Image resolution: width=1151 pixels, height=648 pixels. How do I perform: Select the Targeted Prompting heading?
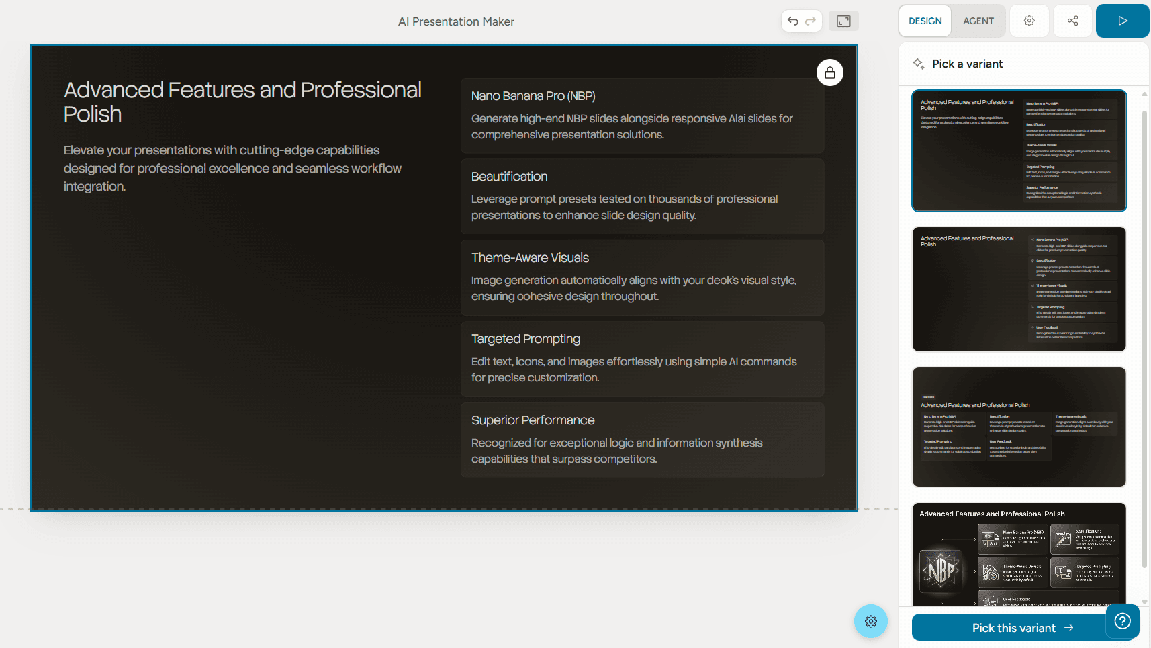(526, 339)
